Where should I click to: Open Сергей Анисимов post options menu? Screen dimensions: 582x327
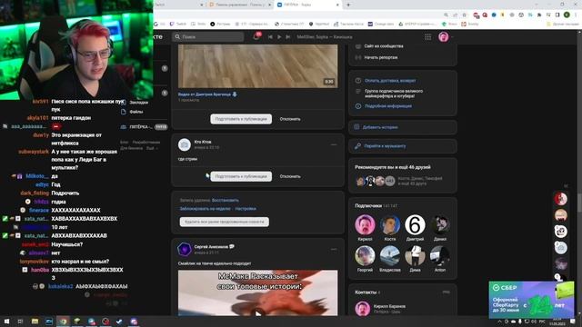coord(334,250)
